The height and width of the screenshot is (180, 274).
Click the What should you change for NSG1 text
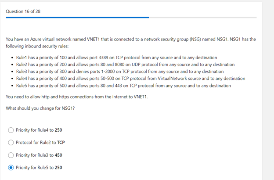pyautogui.click(x=40, y=108)
